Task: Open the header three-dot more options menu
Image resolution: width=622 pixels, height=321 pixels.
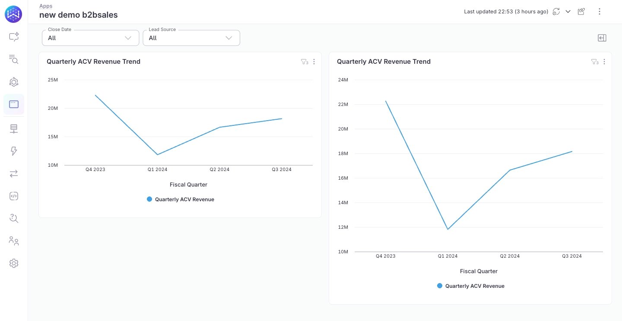Action: click(600, 12)
